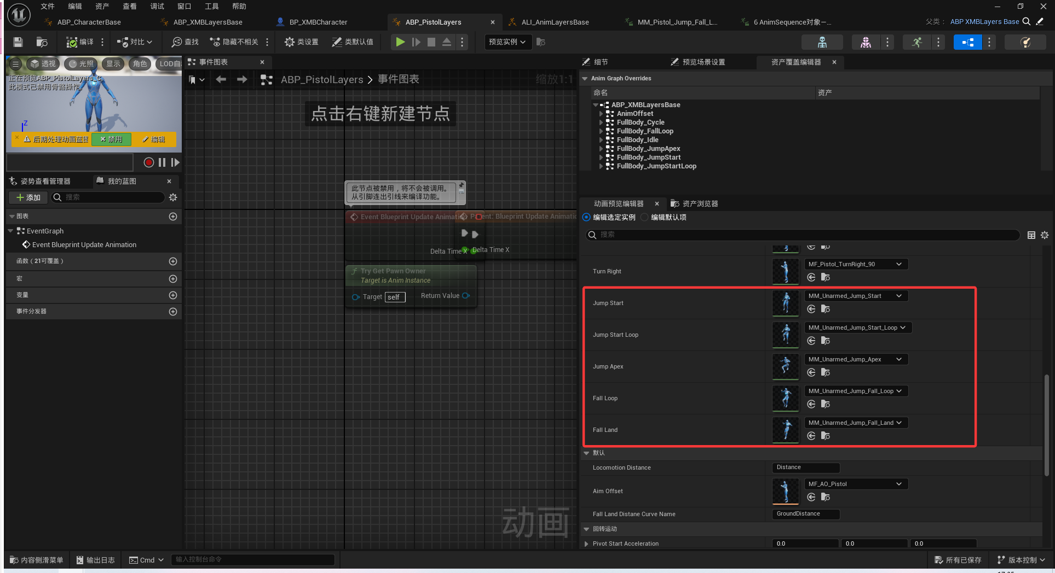Collapse the 回转运动 category
This screenshot has height=573, width=1055.
(x=586, y=529)
